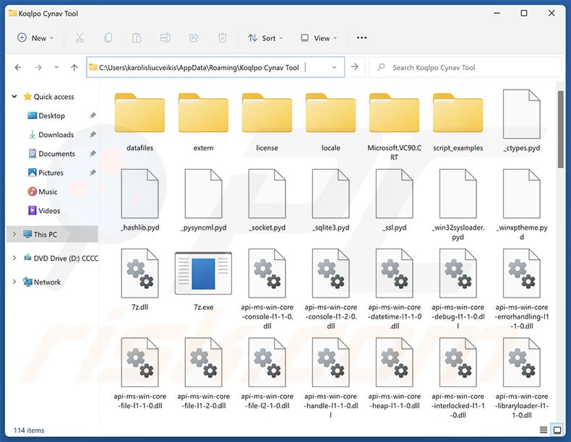The height and width of the screenshot is (442, 571).
Task: Select the datafiles folder
Action: coord(139,122)
